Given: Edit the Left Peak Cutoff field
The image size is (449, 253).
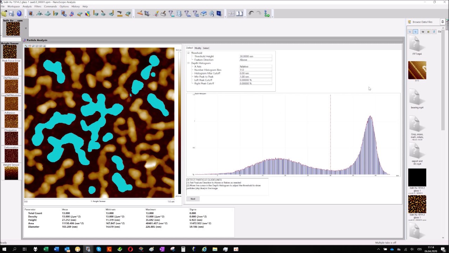Looking at the screenshot, I should 255,80.
